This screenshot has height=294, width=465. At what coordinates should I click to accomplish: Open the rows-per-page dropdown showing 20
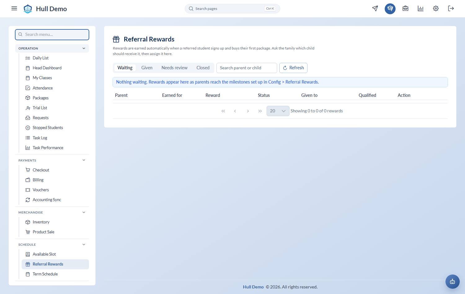(278, 111)
